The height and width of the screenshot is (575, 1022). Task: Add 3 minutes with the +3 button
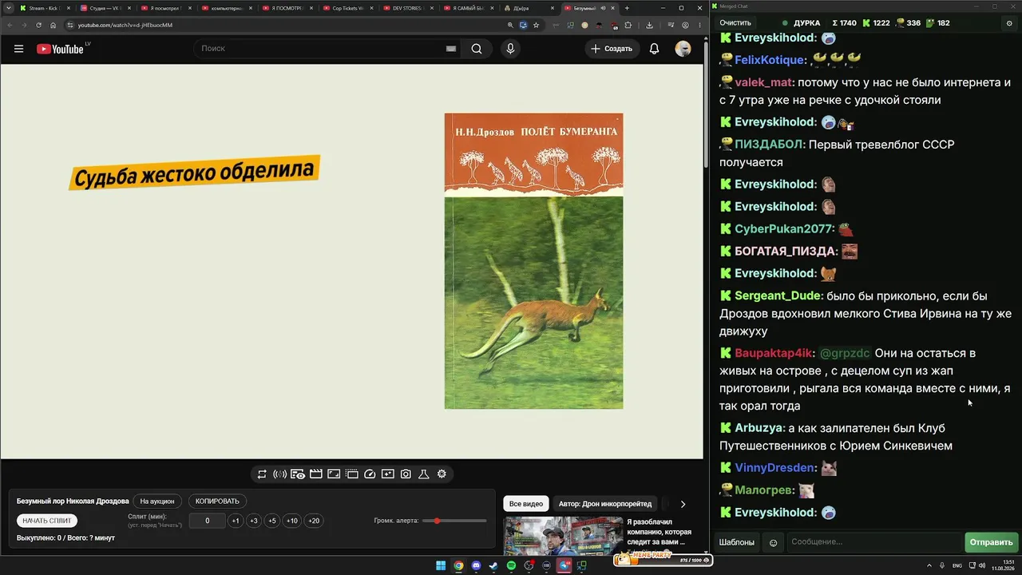click(254, 521)
